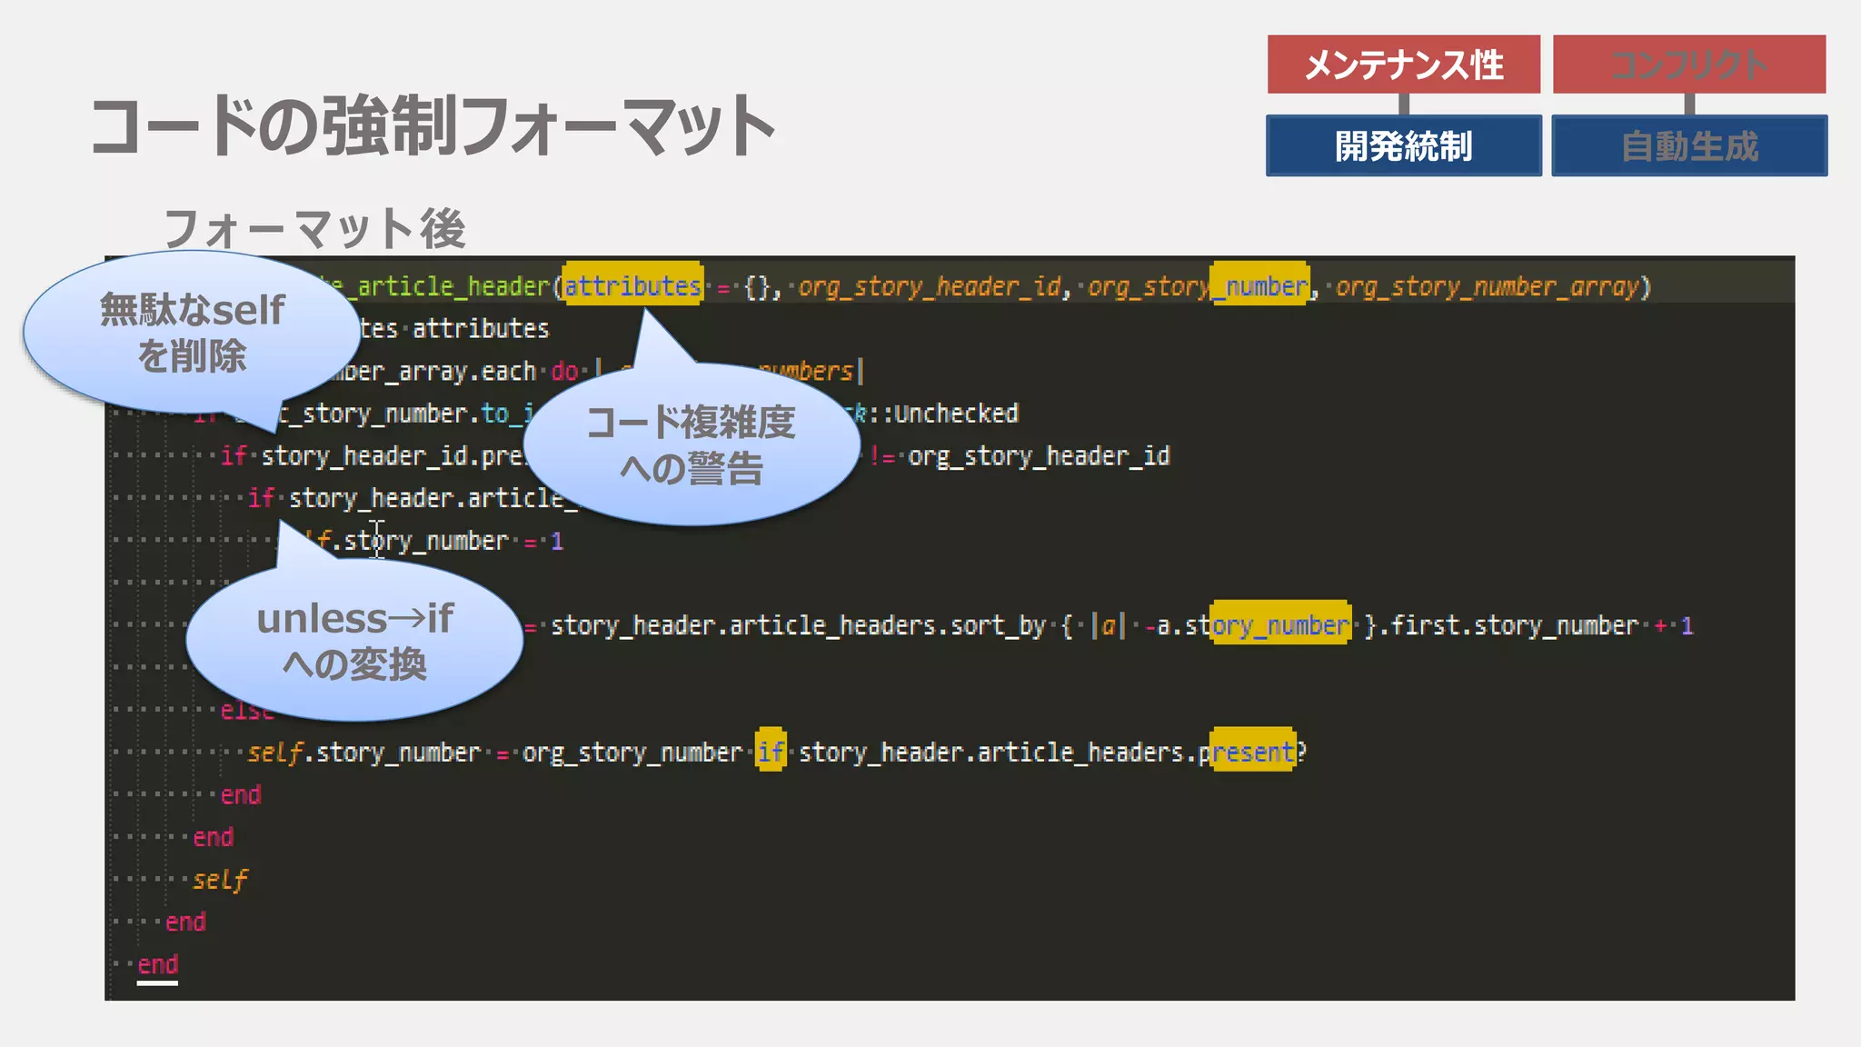Click the org_story_number_array parameter
Image resolution: width=1861 pixels, height=1047 pixels.
(1488, 287)
